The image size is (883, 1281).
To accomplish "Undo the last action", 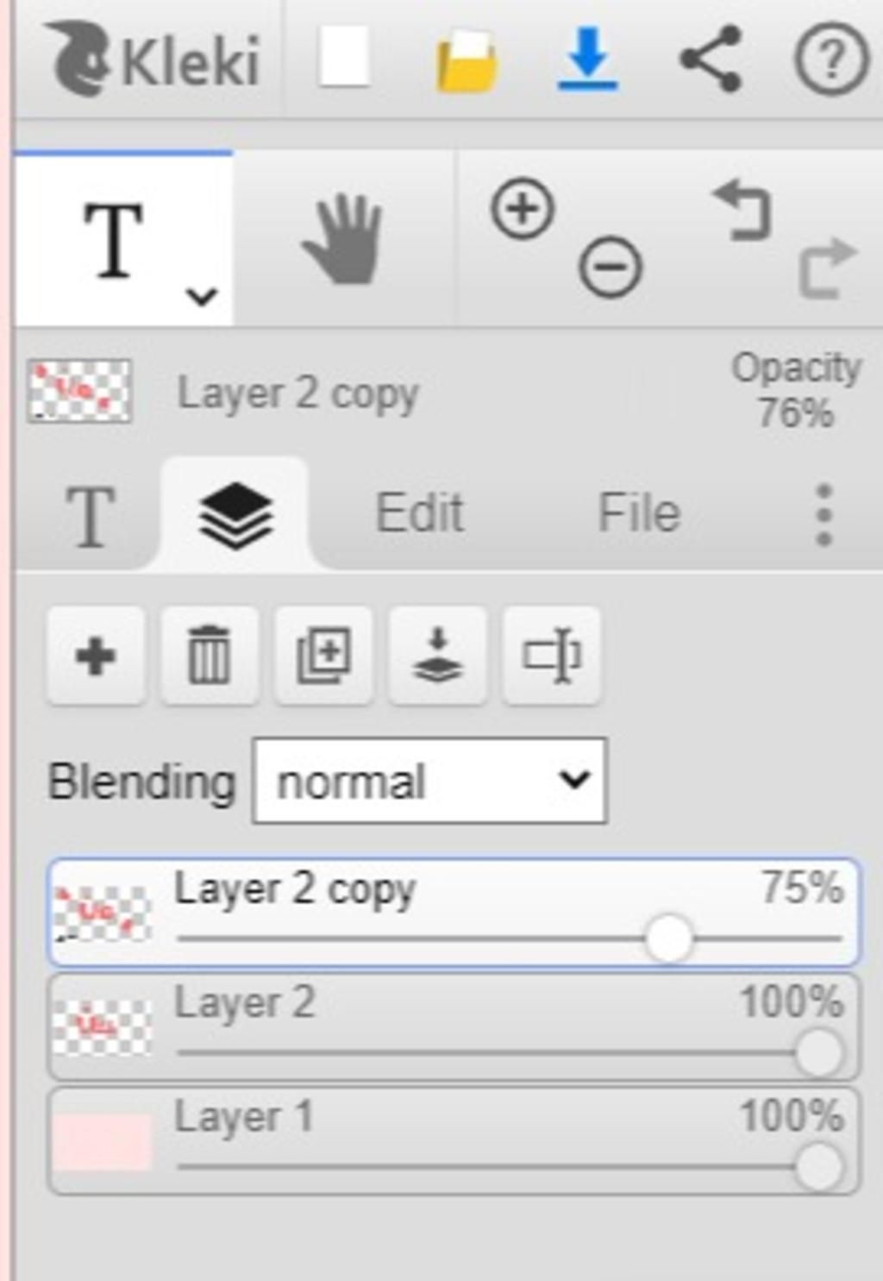I will [742, 210].
